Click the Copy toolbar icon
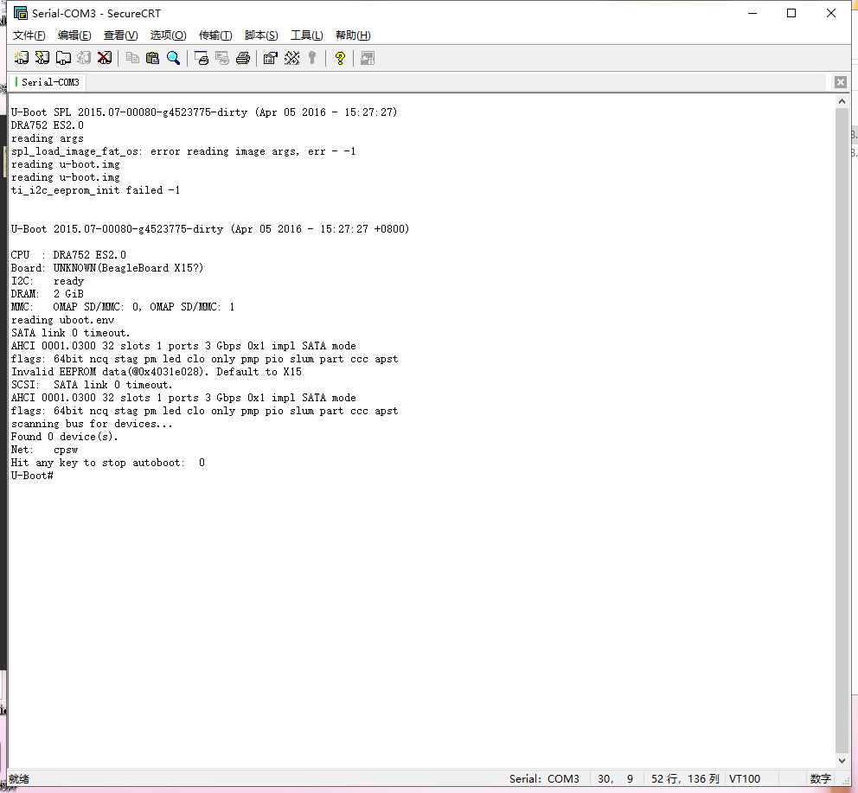Image resolution: width=858 pixels, height=793 pixels. tap(132, 58)
